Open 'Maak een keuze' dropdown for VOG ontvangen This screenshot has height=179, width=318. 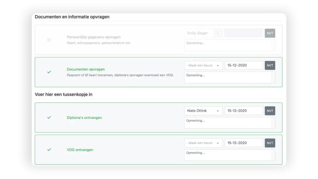pos(203,143)
